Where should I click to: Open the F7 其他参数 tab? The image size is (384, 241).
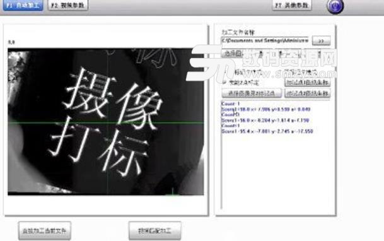point(292,5)
